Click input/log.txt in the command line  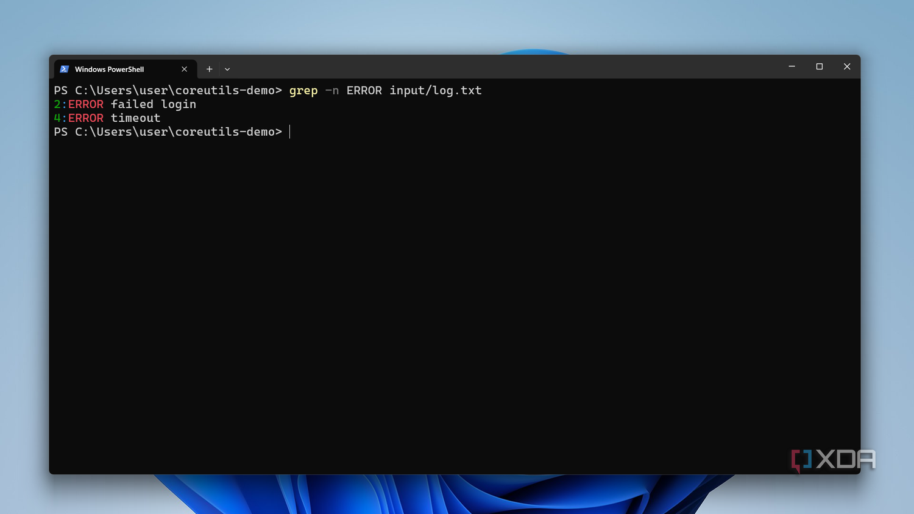pos(436,91)
